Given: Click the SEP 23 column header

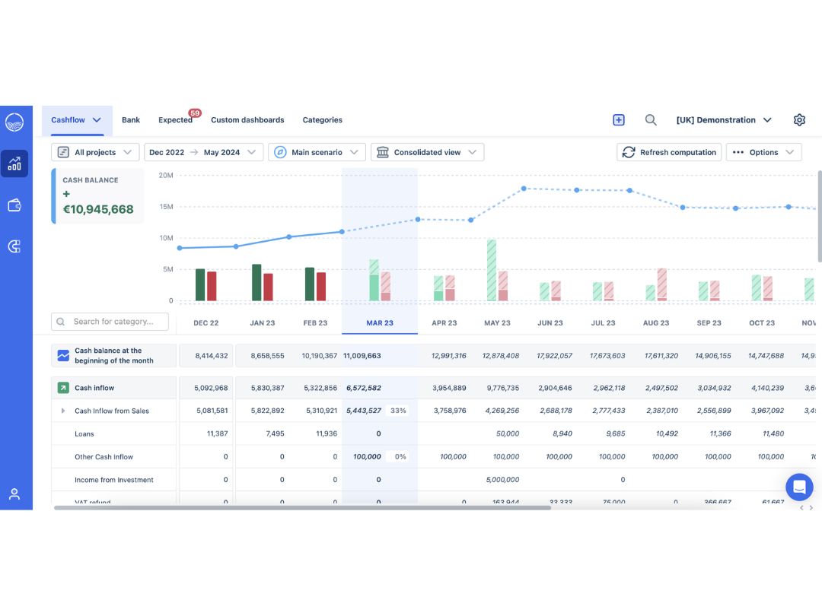Looking at the screenshot, I should (x=709, y=323).
